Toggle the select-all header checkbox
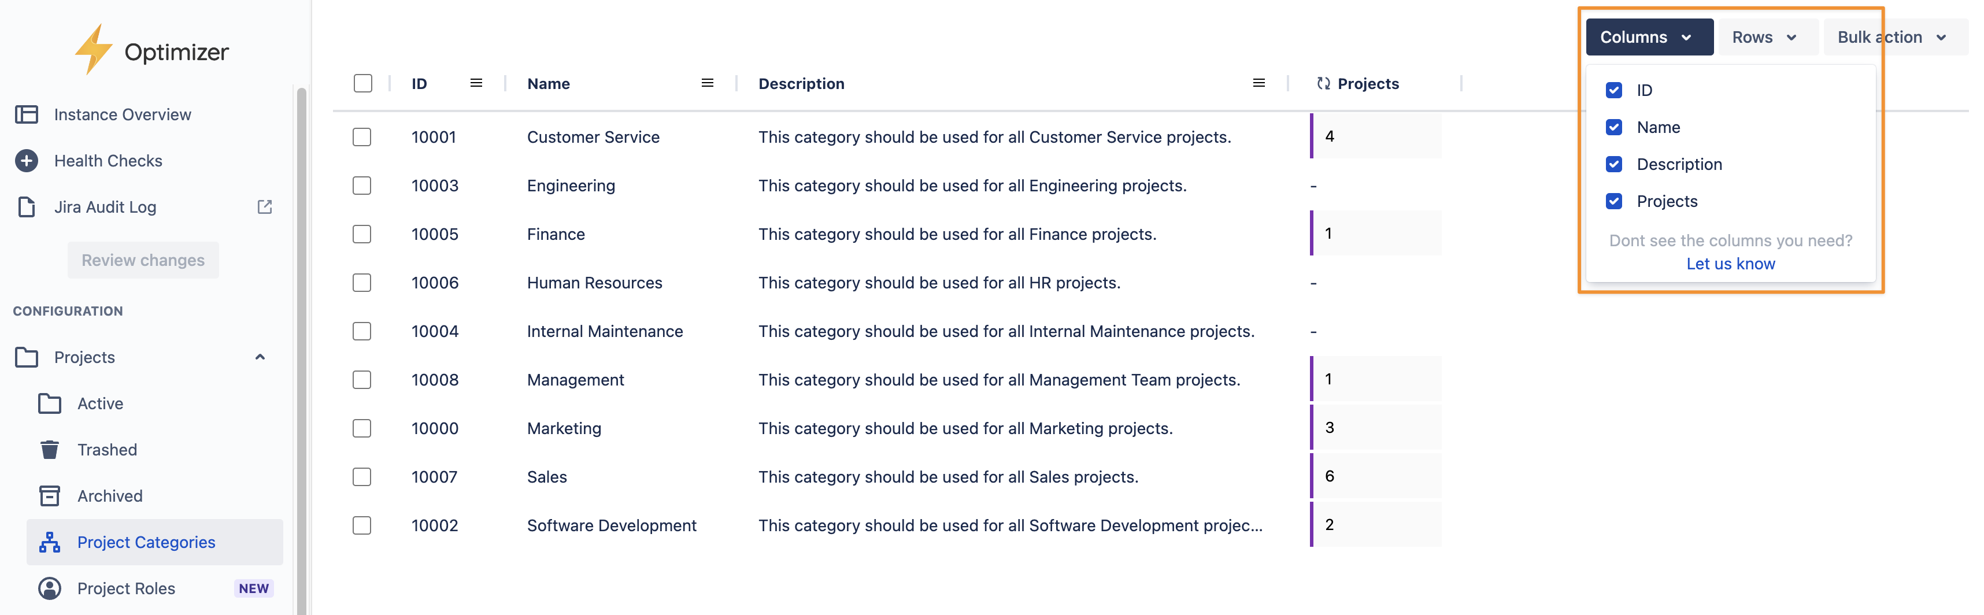Screen dimensions: 1984x615 tap(363, 83)
